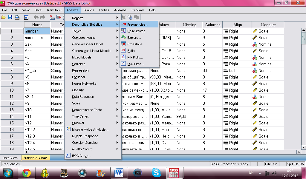
Task: Expand the Nonparametric Tests submenu
Action: pos(93,110)
